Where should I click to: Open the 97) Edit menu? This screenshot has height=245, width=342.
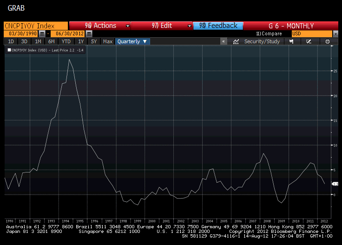162,26
